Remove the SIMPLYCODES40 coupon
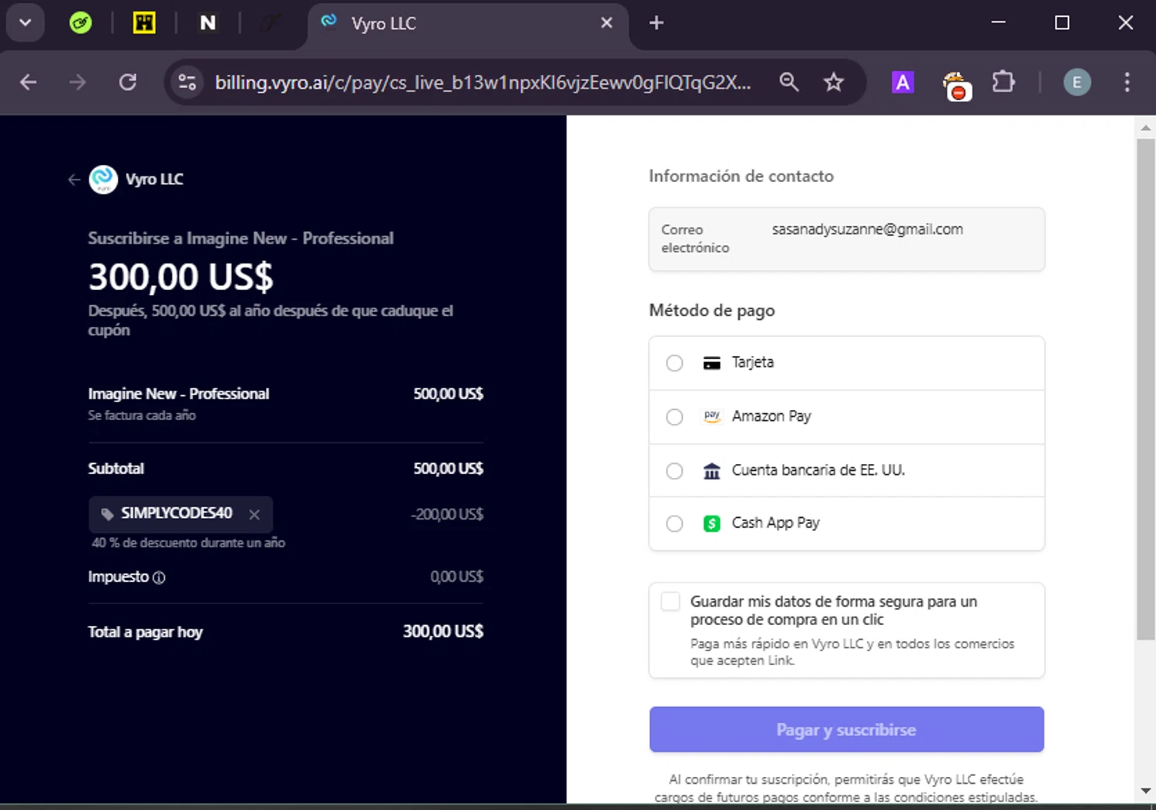Screen dimensions: 1156x810 (254, 514)
